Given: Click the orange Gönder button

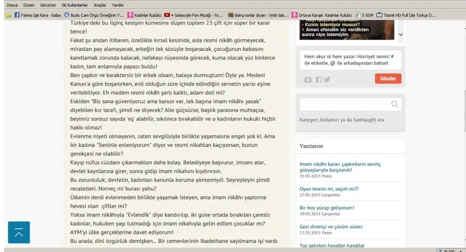Looking at the screenshot, I should 388,78.
